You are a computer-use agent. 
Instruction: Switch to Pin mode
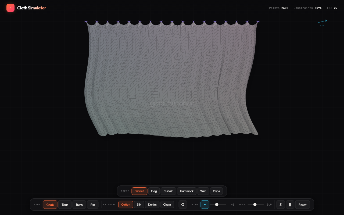click(93, 205)
